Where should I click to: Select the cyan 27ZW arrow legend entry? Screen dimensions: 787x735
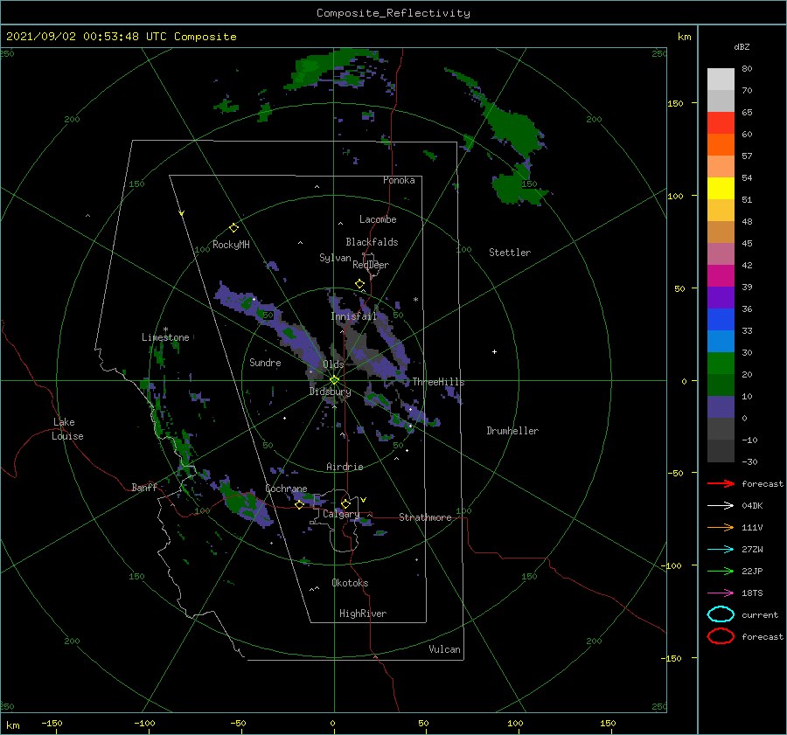[x=721, y=550]
